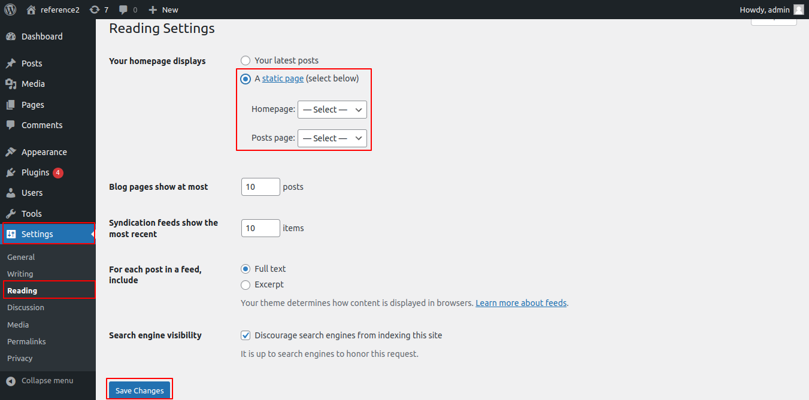Open the comments bubble icon in admin bar
Image resolution: width=809 pixels, height=400 pixels.
[x=123, y=10]
